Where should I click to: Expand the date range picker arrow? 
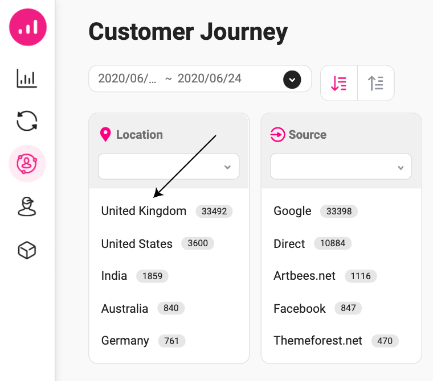(x=292, y=80)
